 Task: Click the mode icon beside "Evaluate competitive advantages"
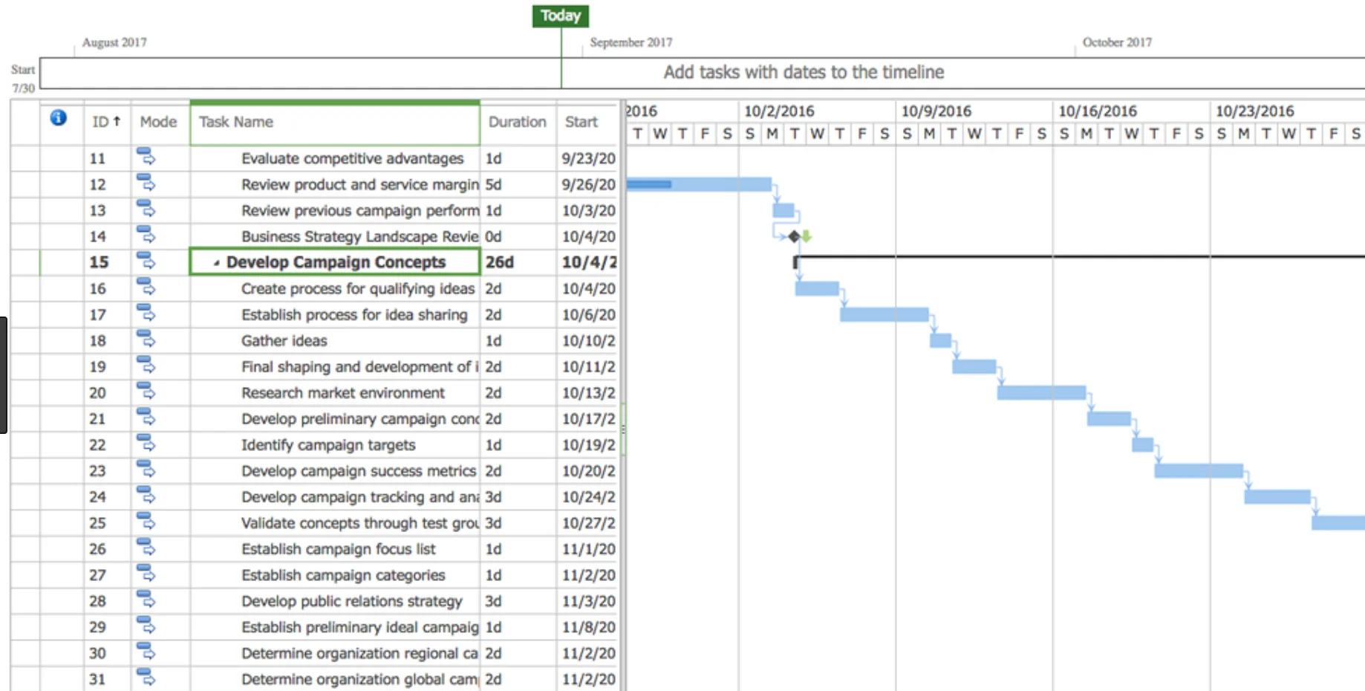(147, 158)
